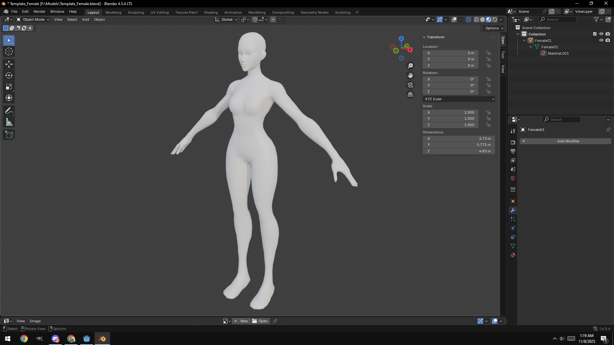Image resolution: width=614 pixels, height=345 pixels.
Task: Open the Render menu
Action: click(x=39, y=11)
